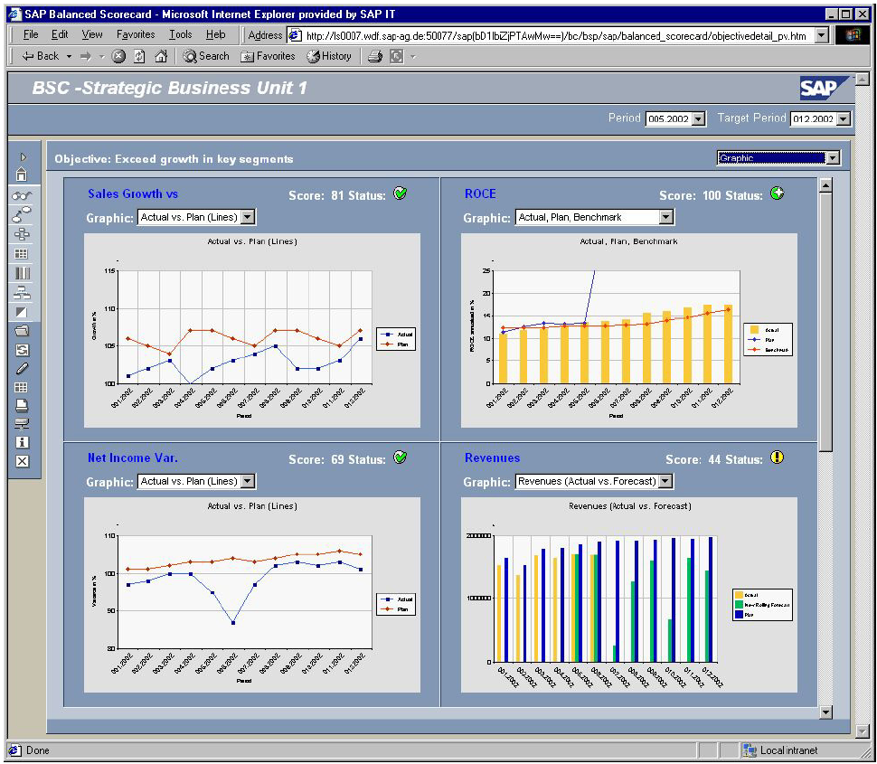Open the flowchart nodes icon in sidebar
The width and height of the screenshot is (877, 764).
click(x=22, y=234)
